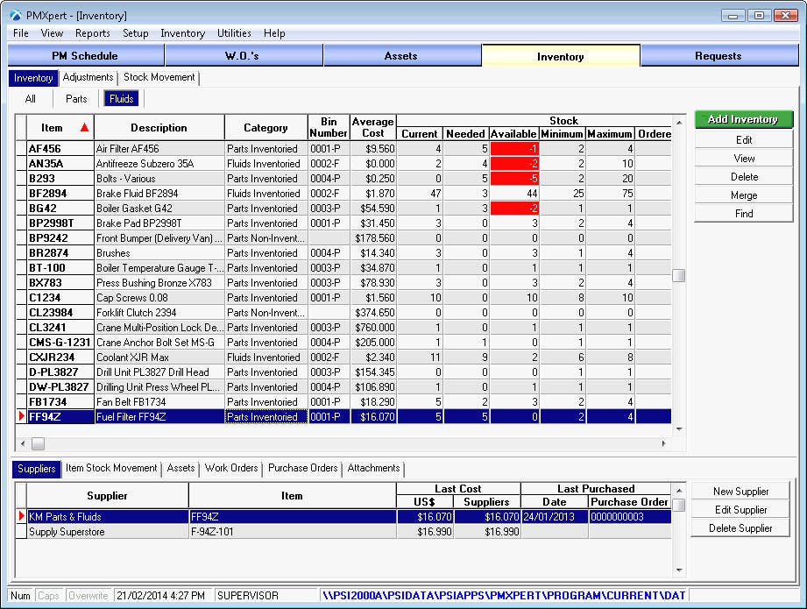The image size is (807, 609).
Task: Click the PMXpert app icon in title bar
Action: 16,16
